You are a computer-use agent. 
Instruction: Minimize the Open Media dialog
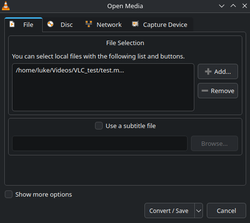pyautogui.click(x=222, y=6)
